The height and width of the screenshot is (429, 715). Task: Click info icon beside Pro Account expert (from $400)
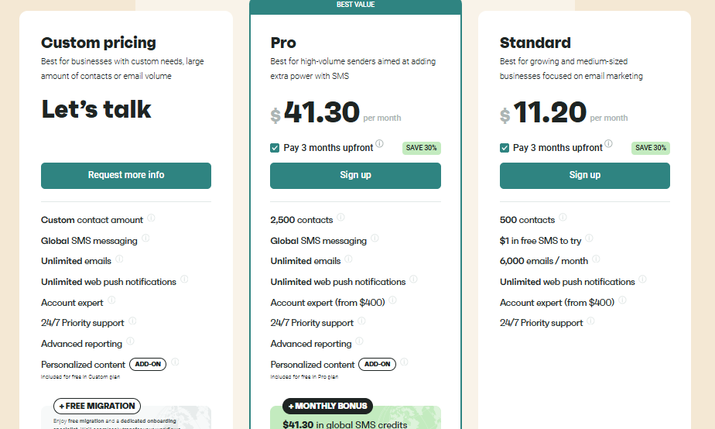point(392,301)
